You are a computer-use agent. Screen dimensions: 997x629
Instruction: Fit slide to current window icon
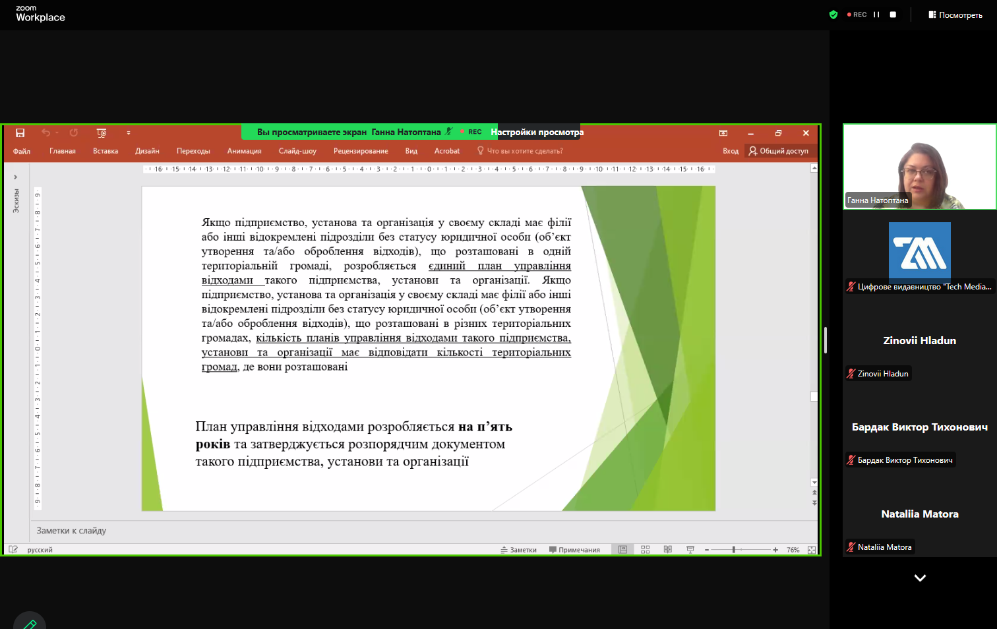(812, 550)
